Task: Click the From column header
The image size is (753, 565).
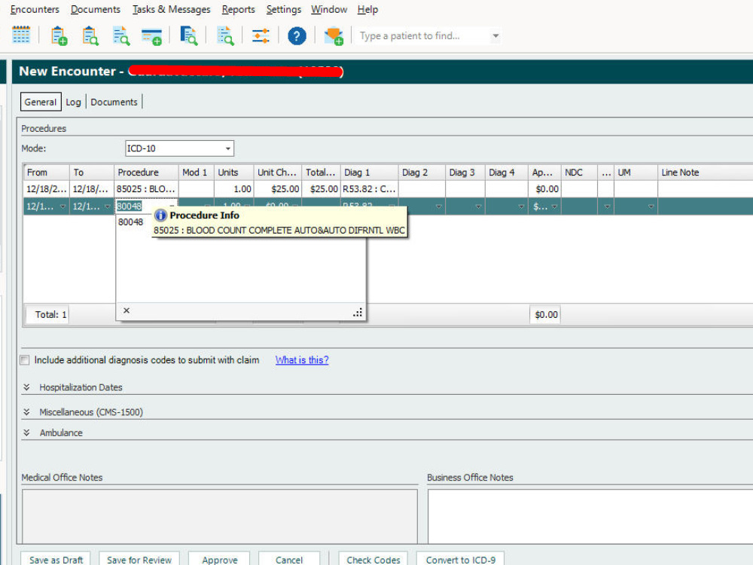Action: click(x=46, y=172)
